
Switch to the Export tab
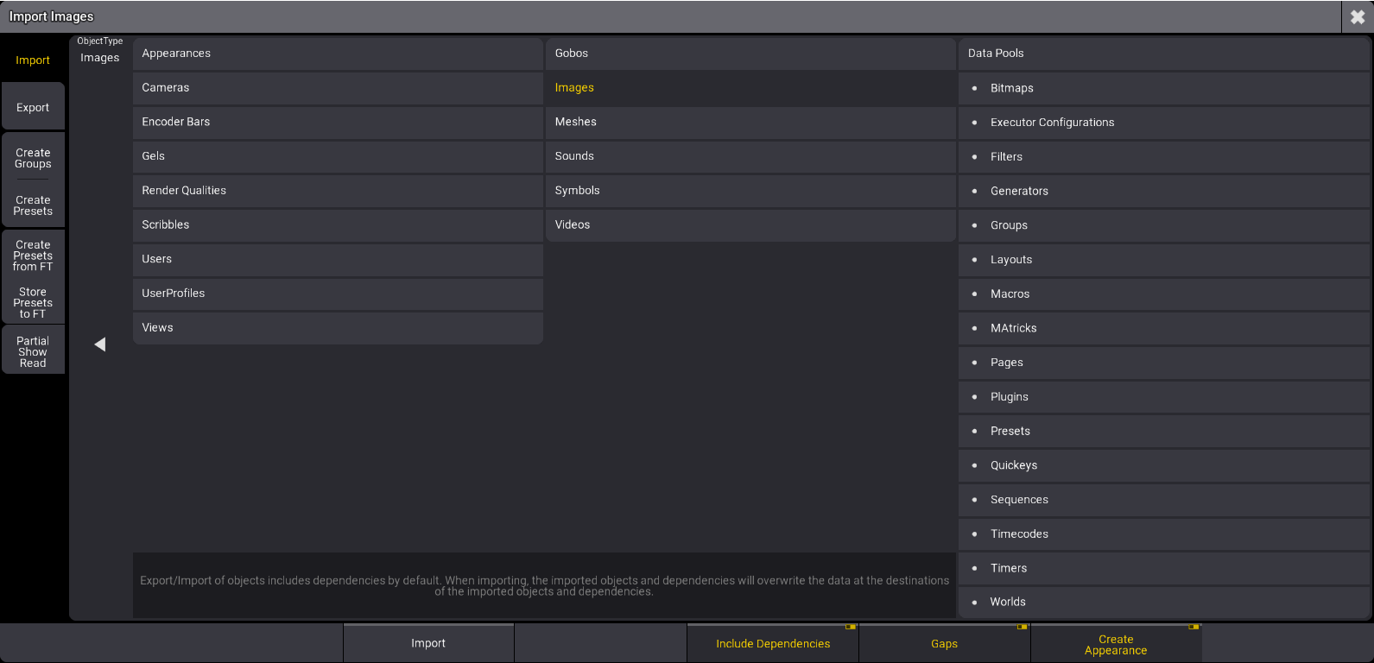(33, 108)
